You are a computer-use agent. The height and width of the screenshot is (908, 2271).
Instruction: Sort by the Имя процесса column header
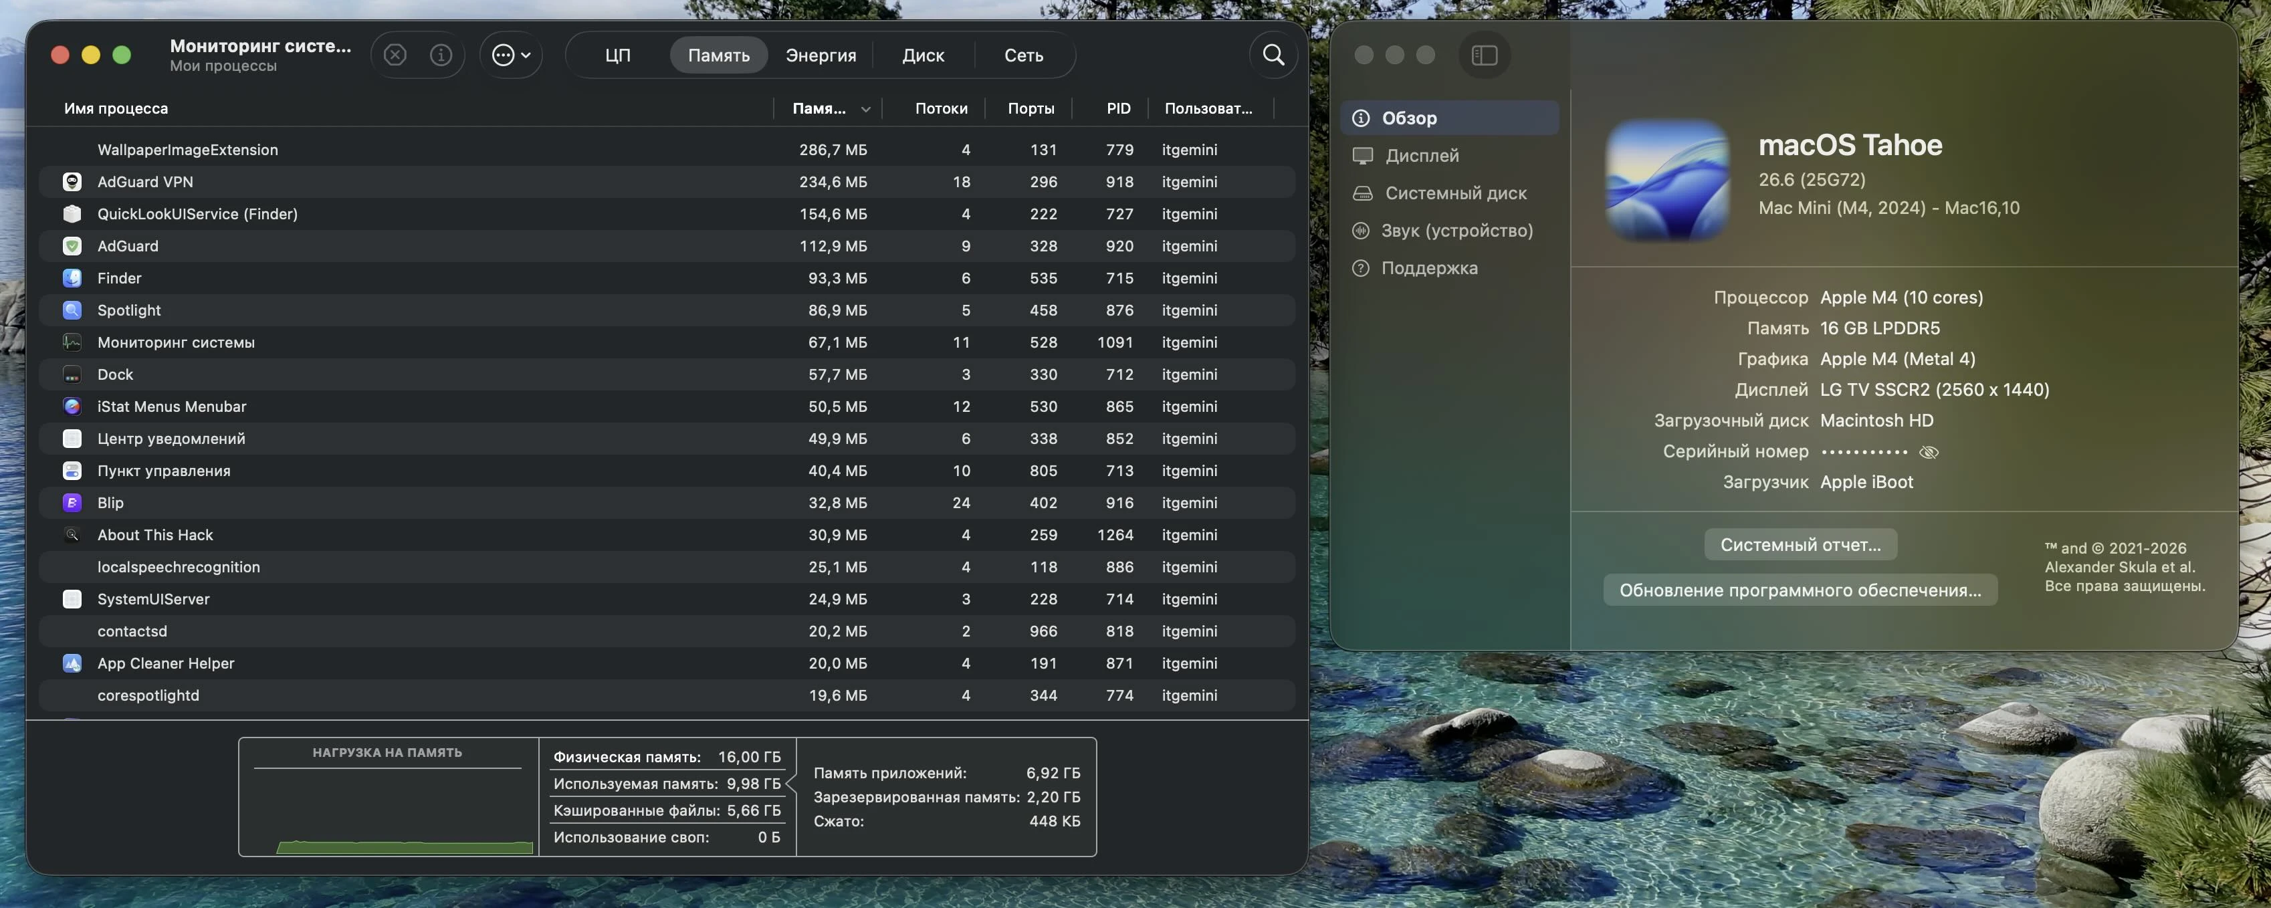click(x=116, y=108)
